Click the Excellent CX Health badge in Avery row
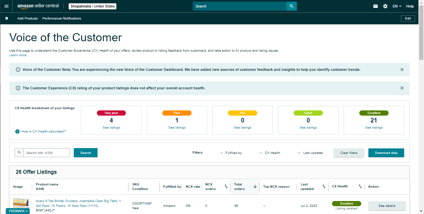The width and height of the screenshot is (424, 214). point(347,204)
